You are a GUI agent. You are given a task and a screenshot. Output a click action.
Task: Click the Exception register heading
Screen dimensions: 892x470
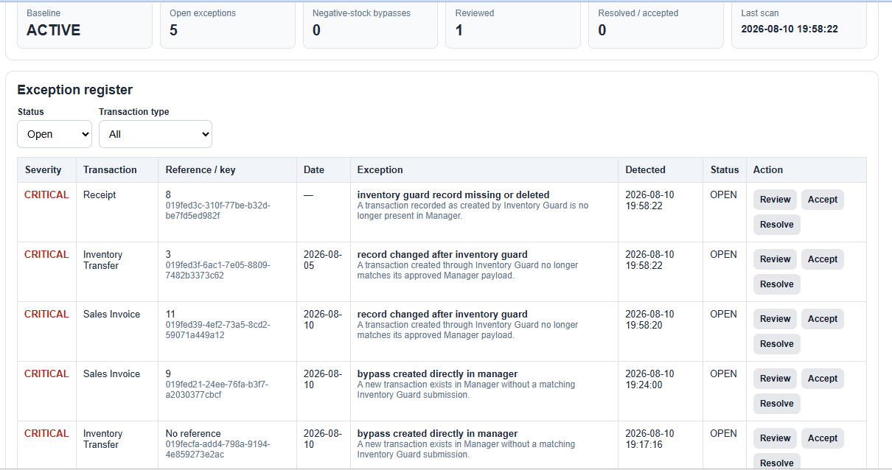pos(75,90)
